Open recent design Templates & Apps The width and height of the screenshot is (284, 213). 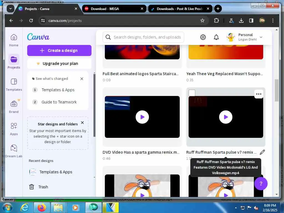[56, 172]
